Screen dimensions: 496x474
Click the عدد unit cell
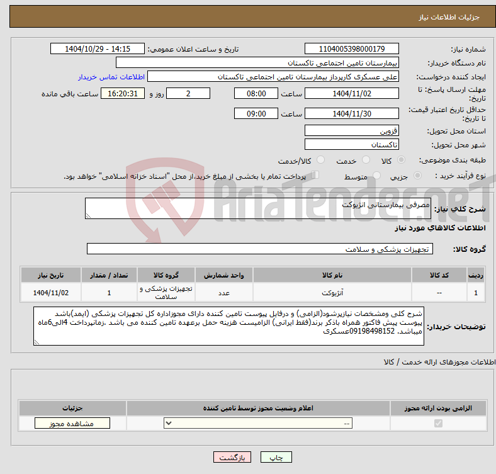[x=224, y=293]
